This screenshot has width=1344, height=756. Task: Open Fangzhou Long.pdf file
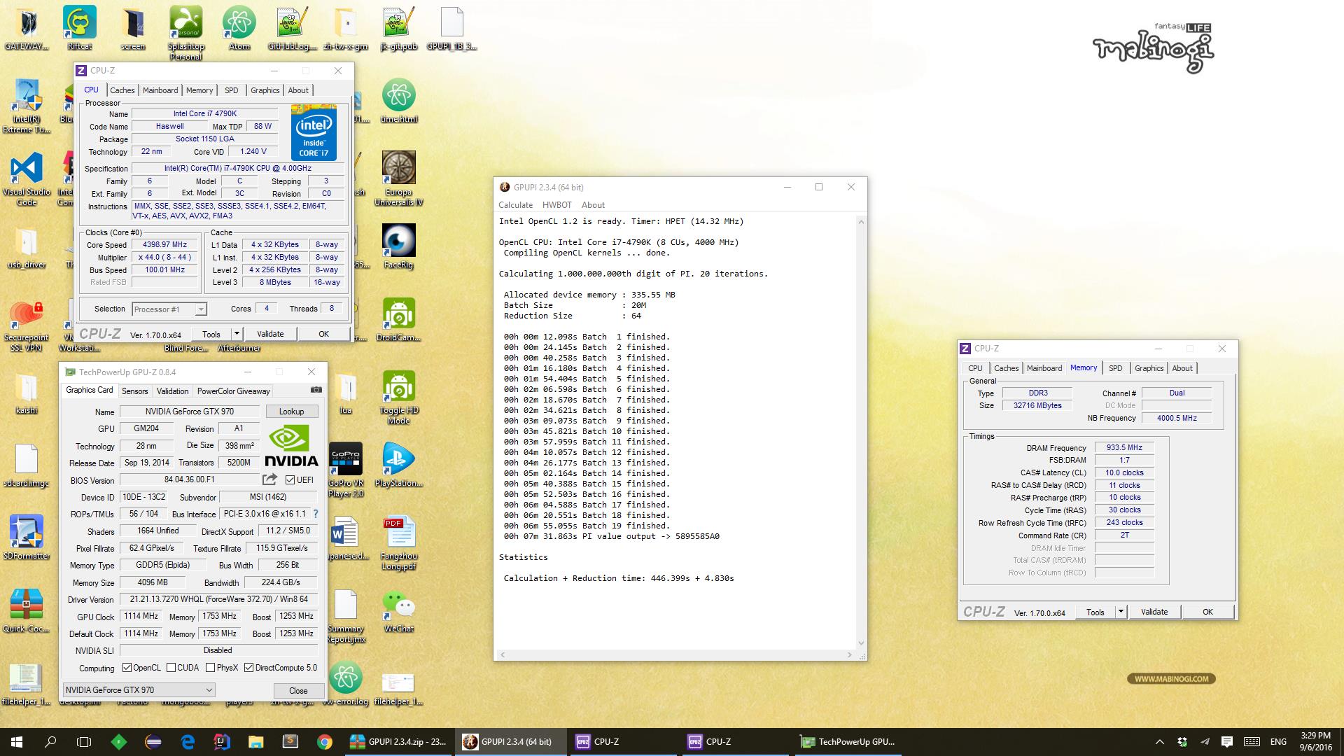coord(399,542)
